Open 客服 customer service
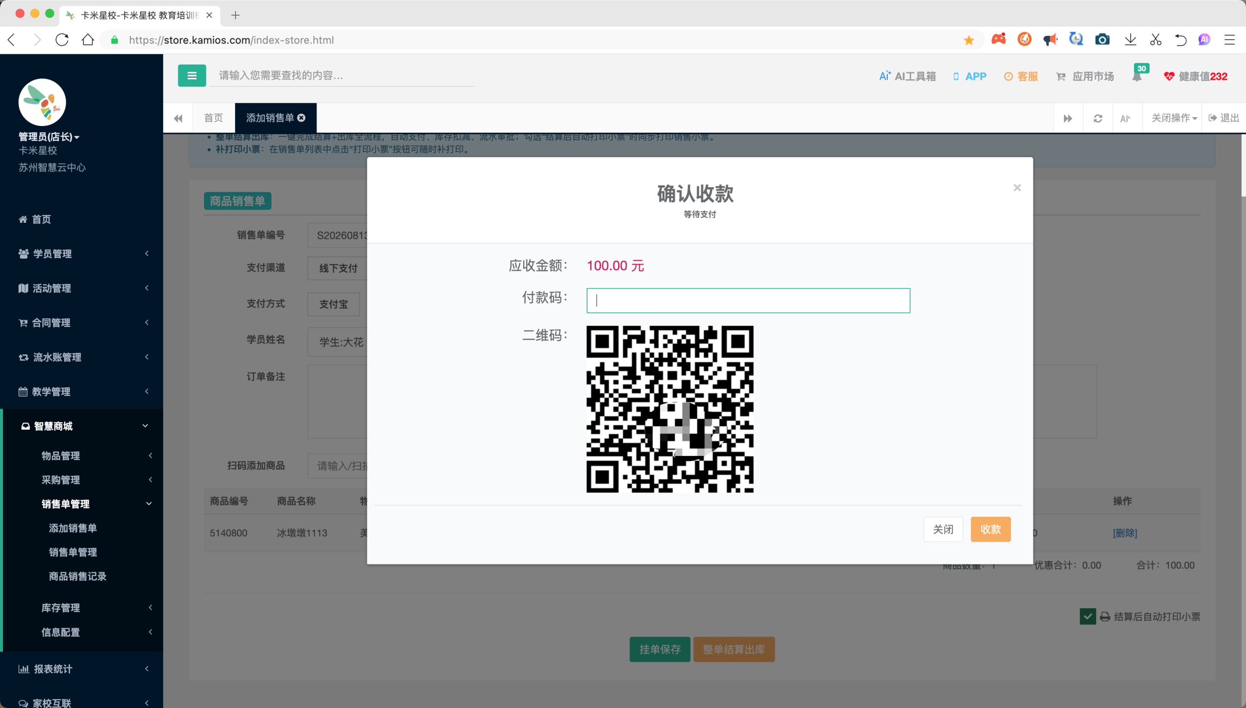 point(1021,76)
